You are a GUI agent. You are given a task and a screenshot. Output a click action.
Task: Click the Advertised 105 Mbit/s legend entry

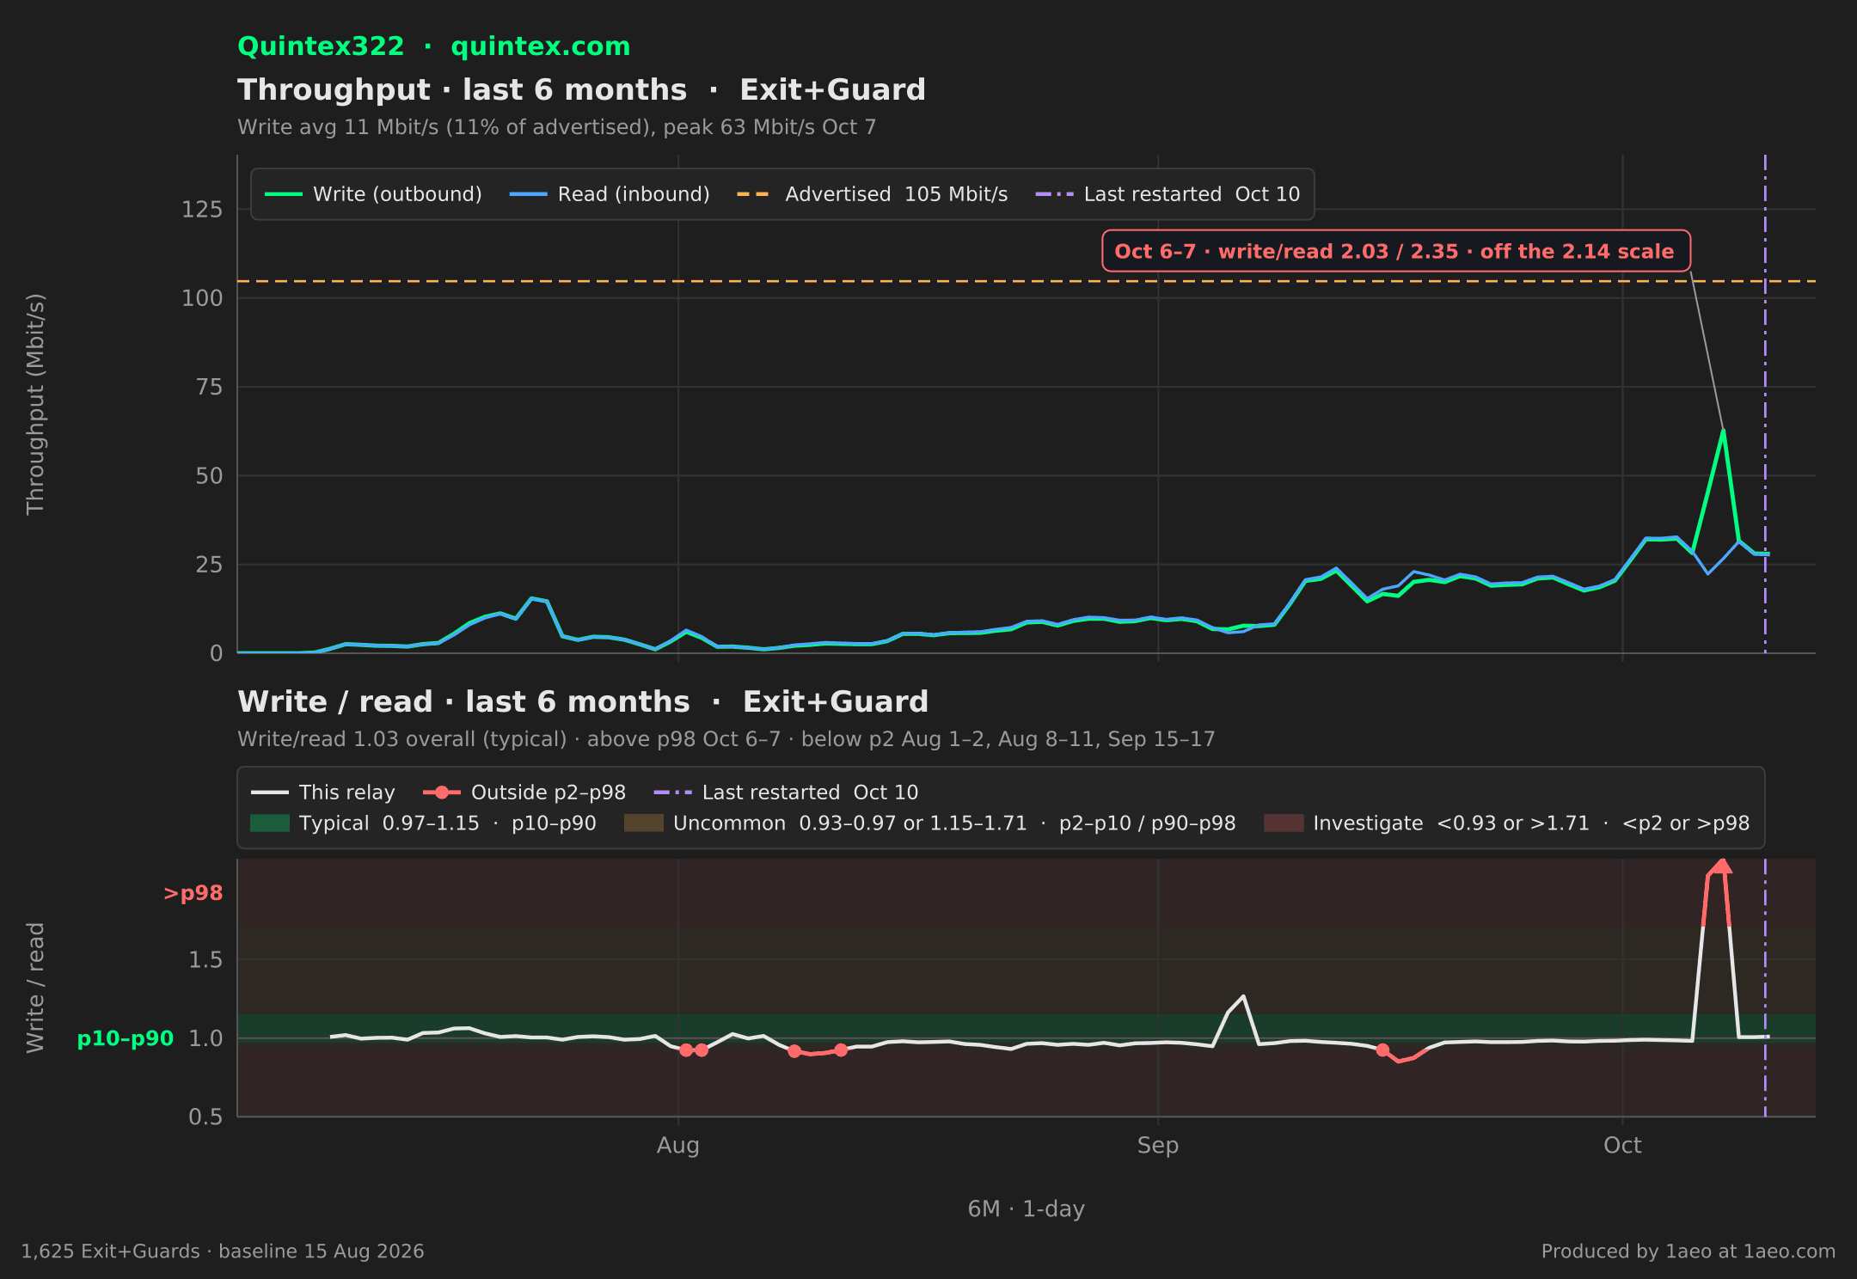(x=872, y=194)
